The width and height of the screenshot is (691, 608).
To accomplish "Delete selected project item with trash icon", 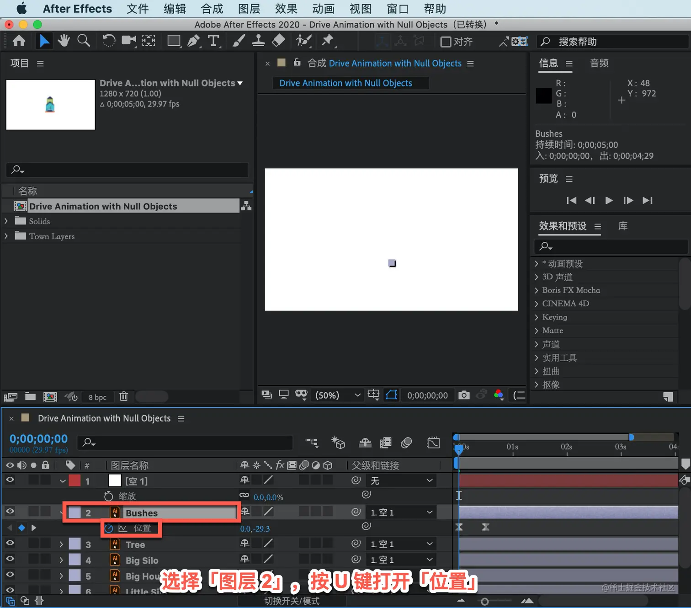I will click(124, 396).
